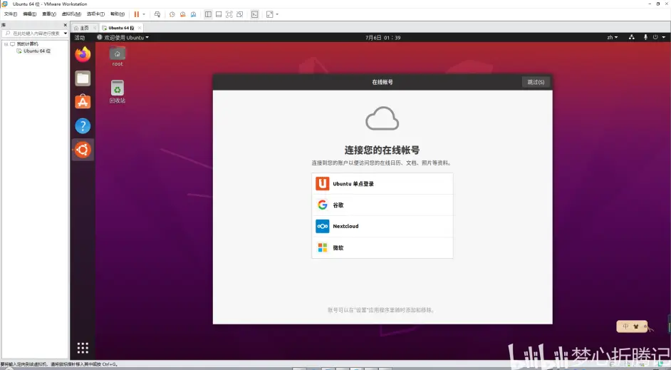Image resolution: width=671 pixels, height=370 pixels.
Task: Open Ubuntu Software from the dock
Action: (x=83, y=102)
